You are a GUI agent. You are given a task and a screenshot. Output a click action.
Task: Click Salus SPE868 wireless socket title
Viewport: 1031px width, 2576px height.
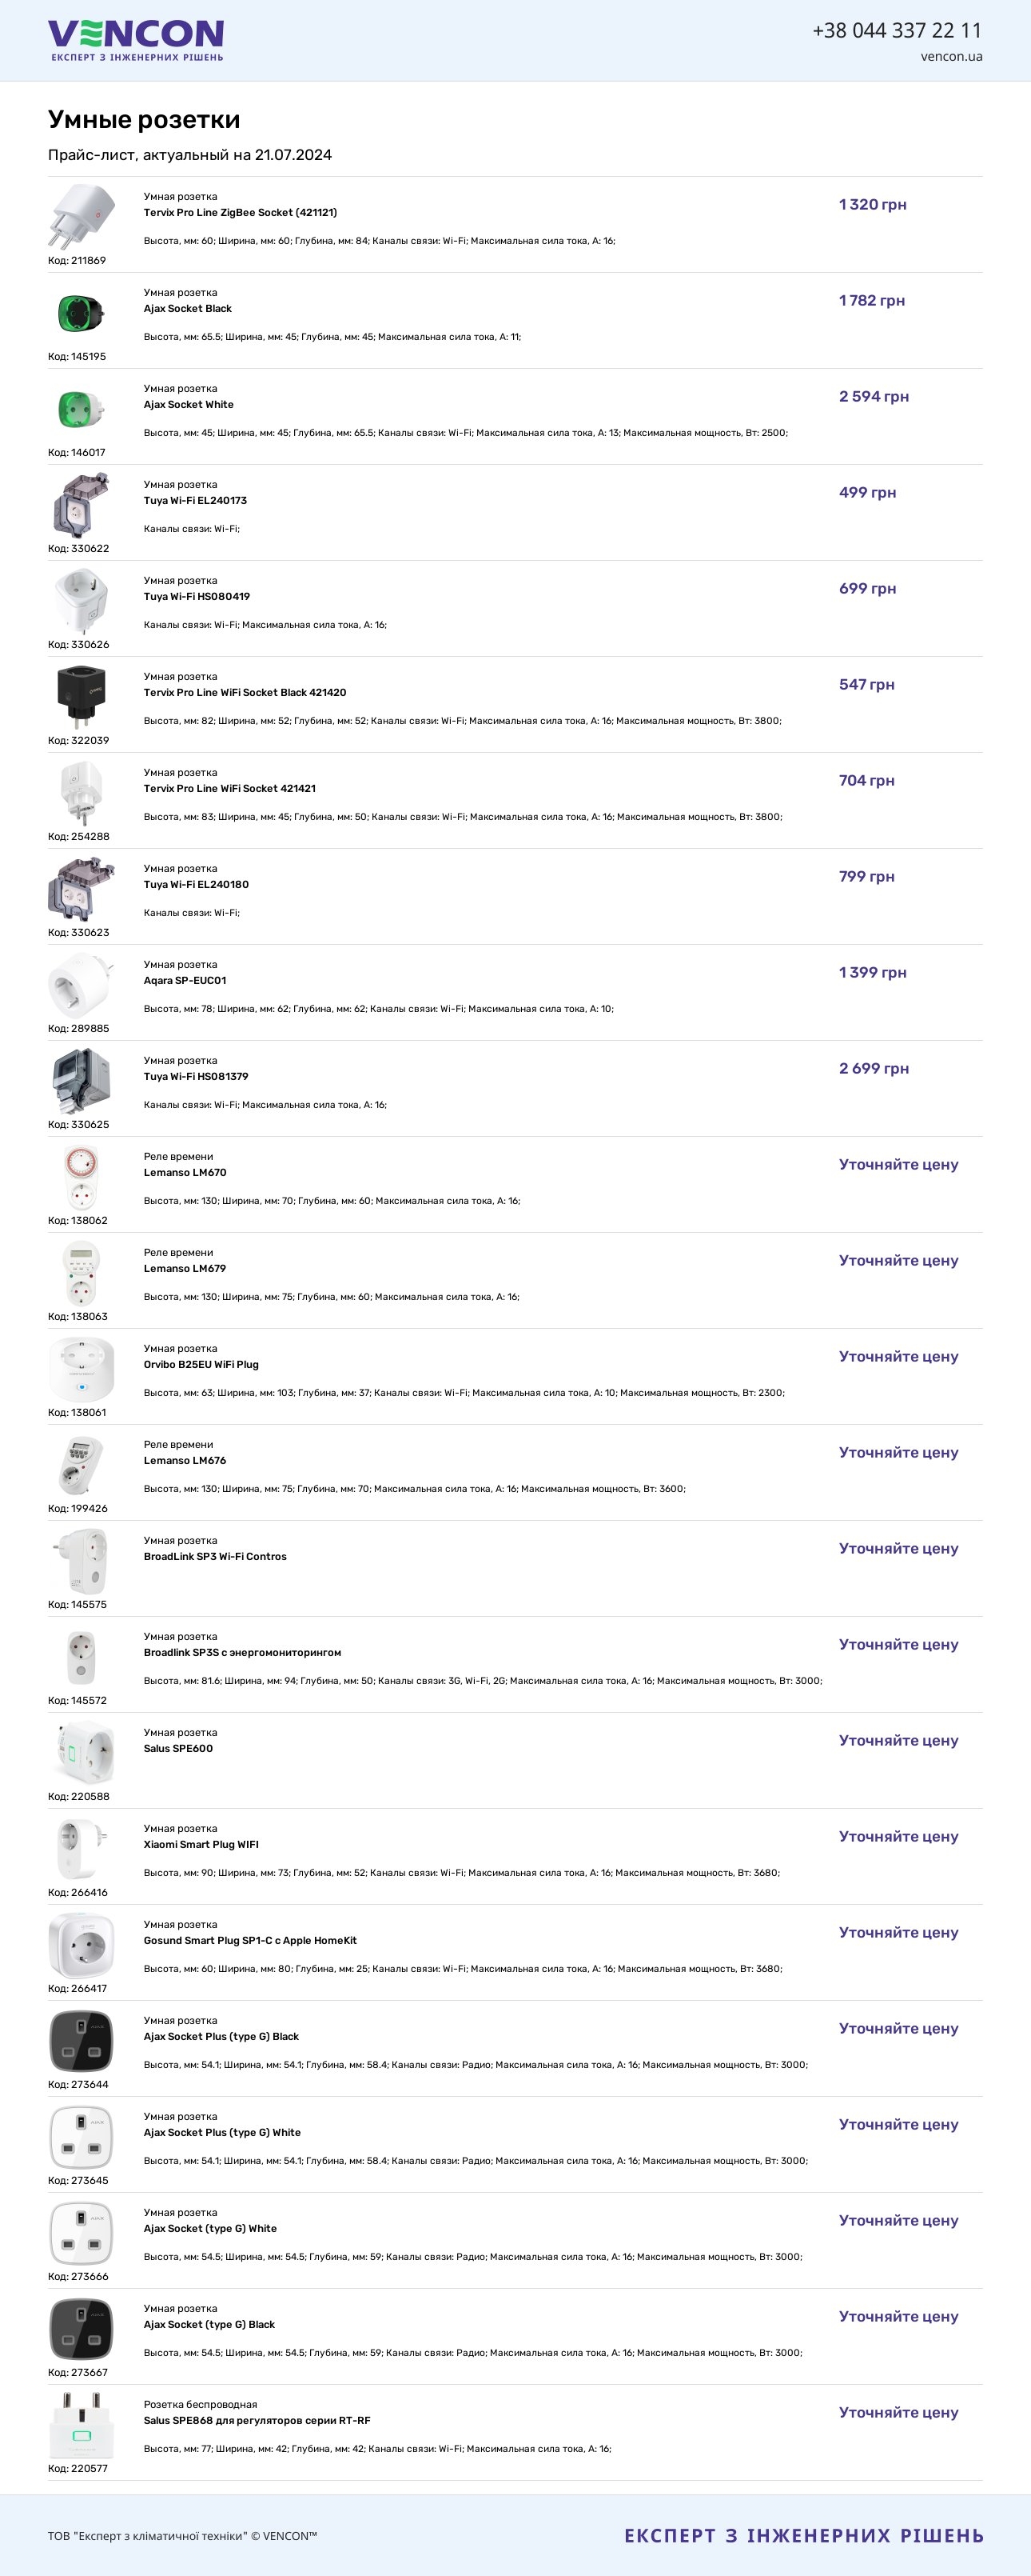coord(257,2421)
